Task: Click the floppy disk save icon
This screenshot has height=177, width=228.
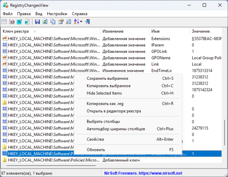Action: pos(37,22)
